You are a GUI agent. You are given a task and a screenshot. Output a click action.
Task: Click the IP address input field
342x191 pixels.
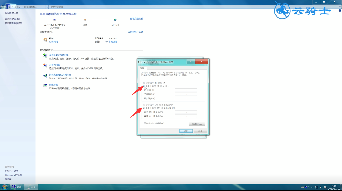[x=186, y=90]
